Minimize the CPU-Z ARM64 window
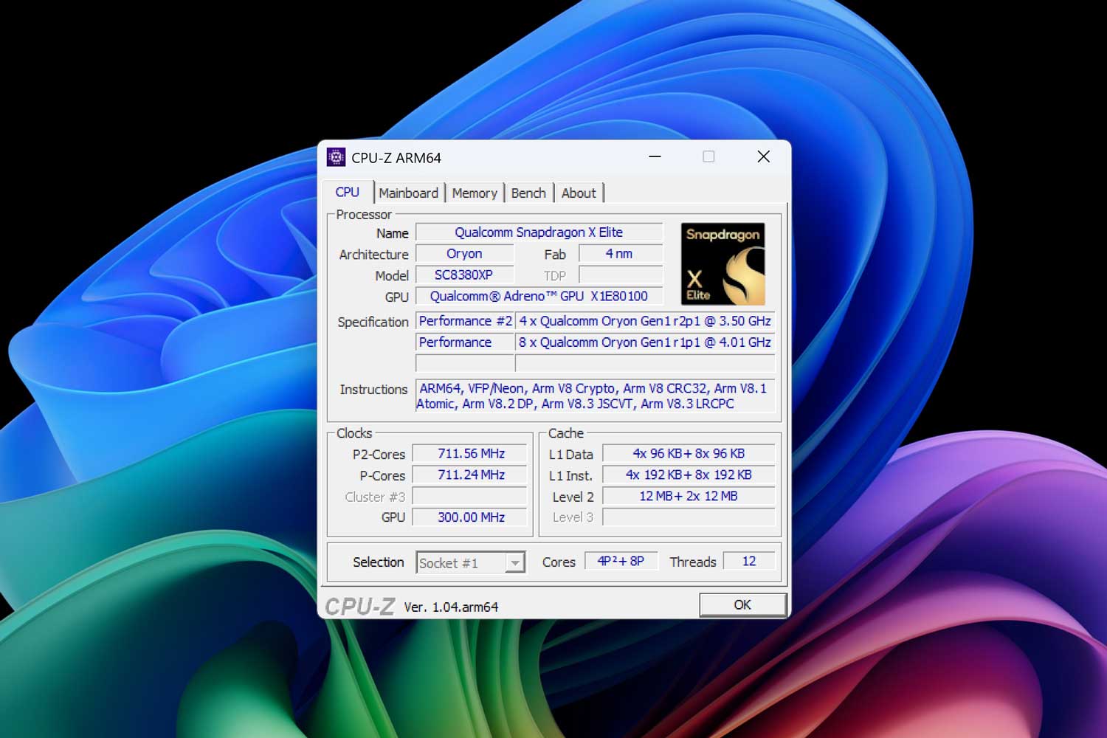This screenshot has height=738, width=1107. (x=655, y=156)
